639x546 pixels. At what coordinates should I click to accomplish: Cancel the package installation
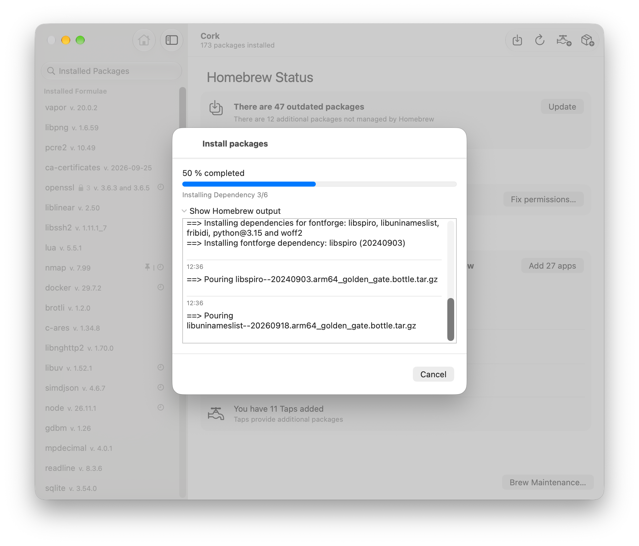[433, 374]
